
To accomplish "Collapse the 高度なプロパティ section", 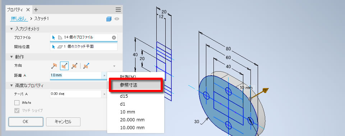I will [x=11, y=86].
